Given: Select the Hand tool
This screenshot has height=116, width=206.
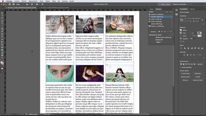Looking at the screenshot, I should tap(2, 55).
